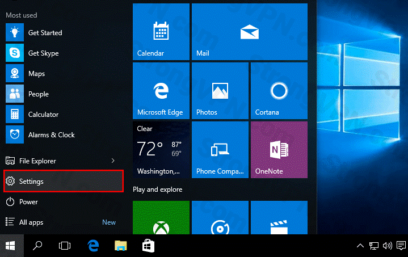408x257 pixels.
Task: Launch the Microsoft Edge tile
Action: (161, 91)
